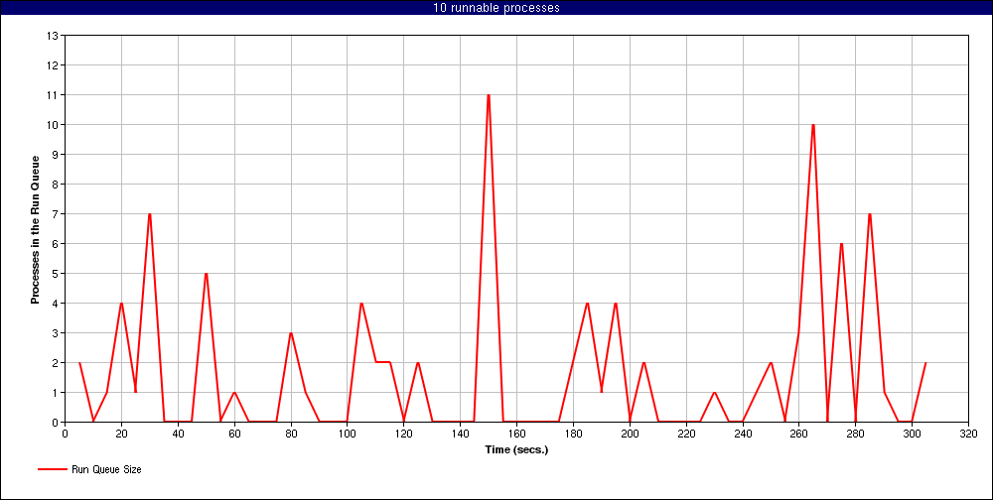Click the x-axis tick label '280'
Image resolution: width=993 pixels, height=500 pixels.
[x=856, y=435]
